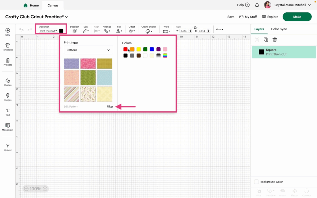Redo the last undone action
This screenshot has width=317, height=198.
pos(29,30)
